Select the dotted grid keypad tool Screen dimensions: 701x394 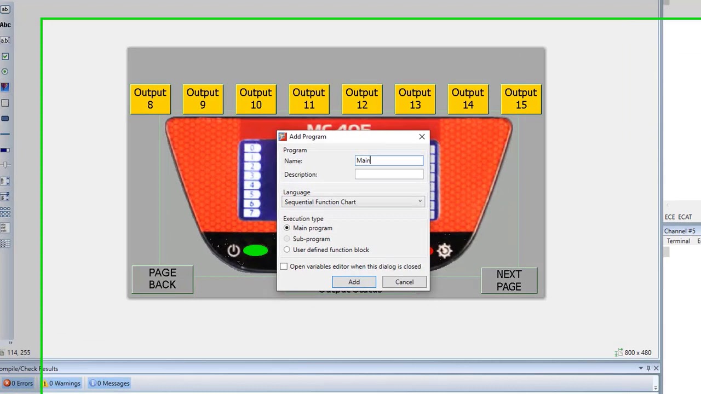[5, 212]
